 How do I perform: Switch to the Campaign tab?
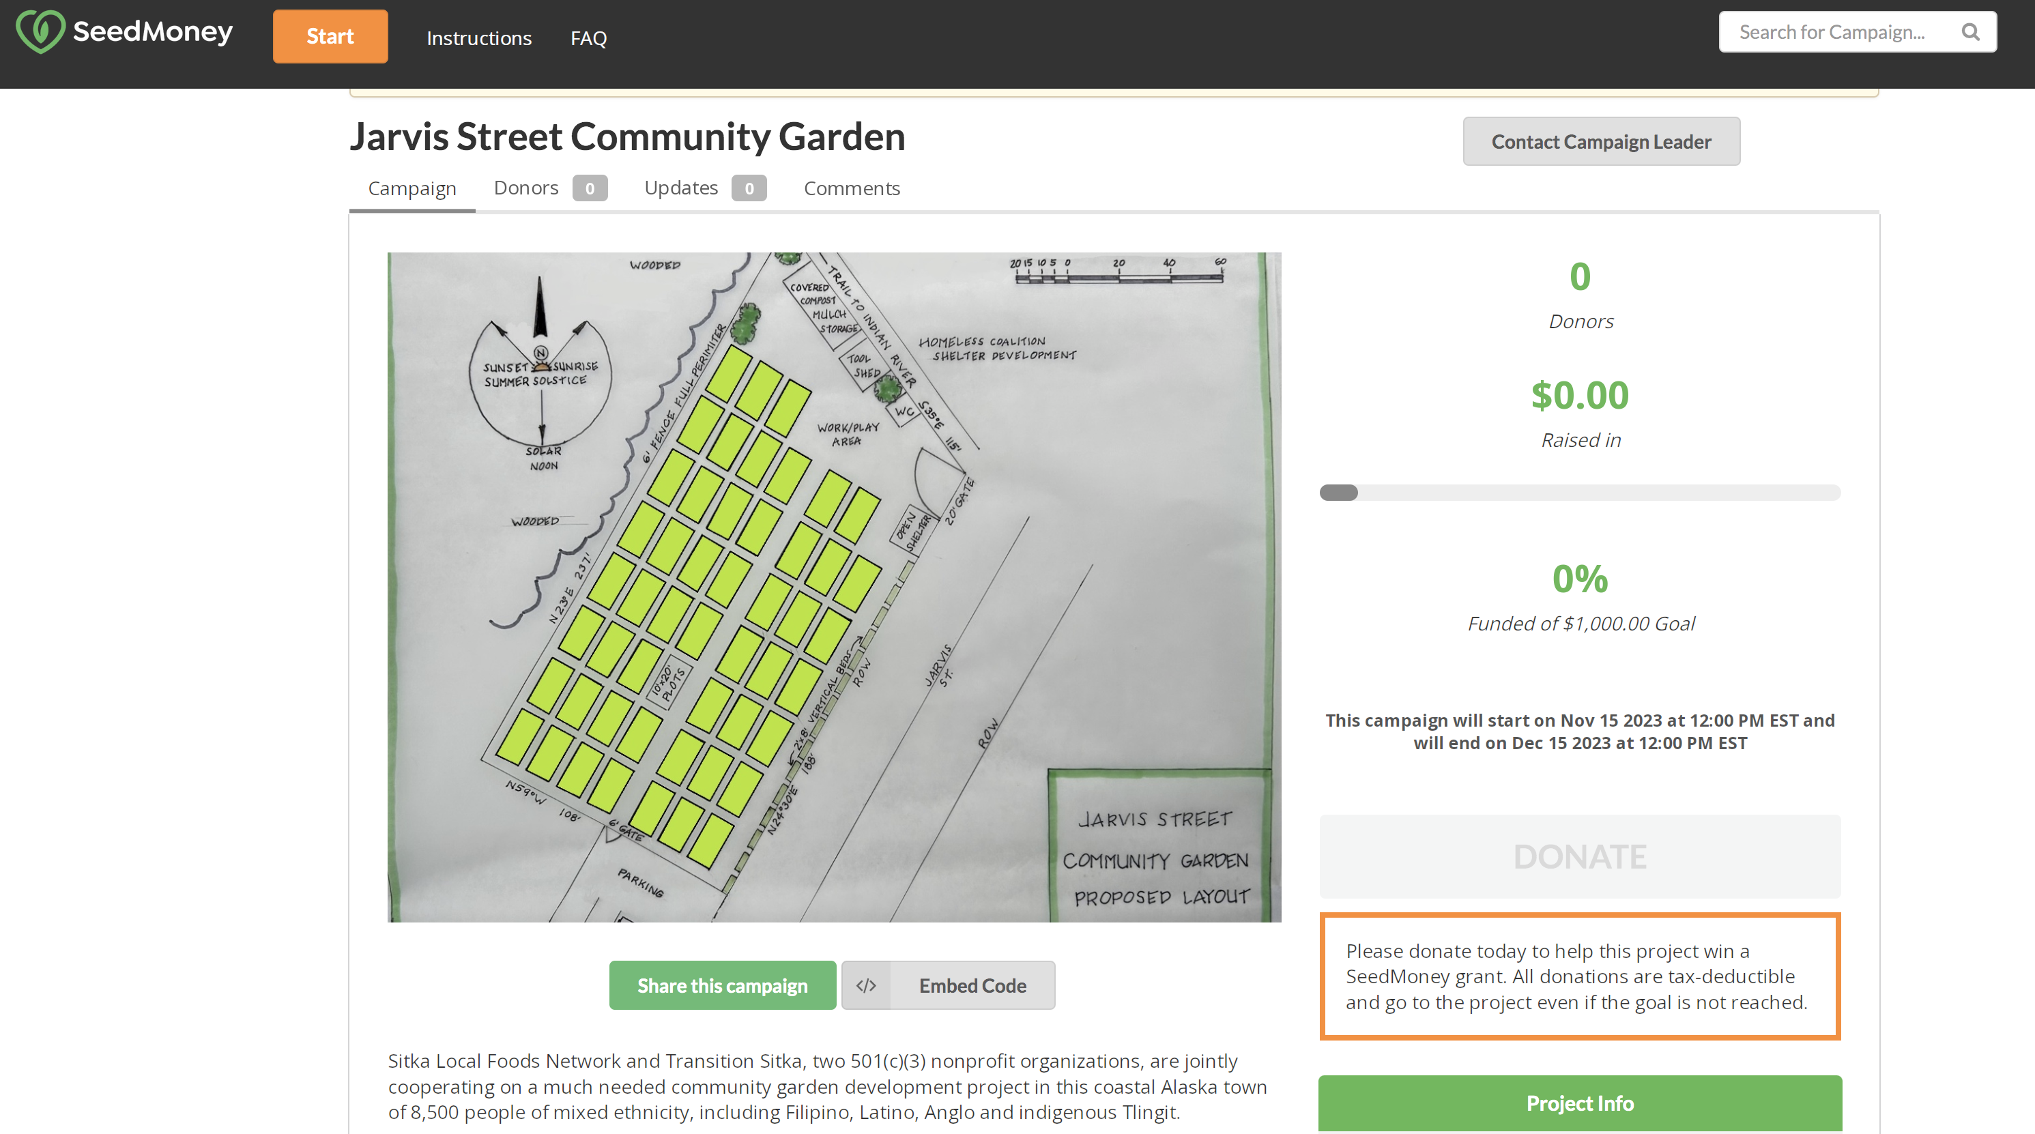(x=412, y=188)
